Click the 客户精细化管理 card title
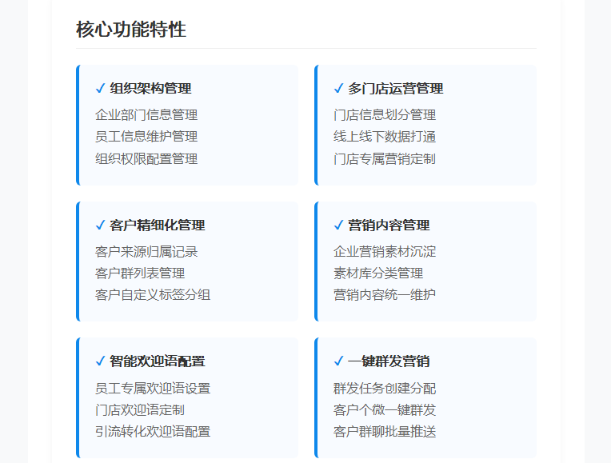 click(158, 226)
